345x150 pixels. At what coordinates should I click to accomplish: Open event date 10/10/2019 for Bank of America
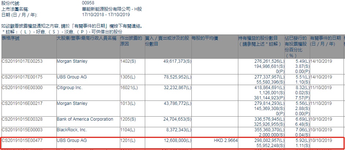pos(321,119)
